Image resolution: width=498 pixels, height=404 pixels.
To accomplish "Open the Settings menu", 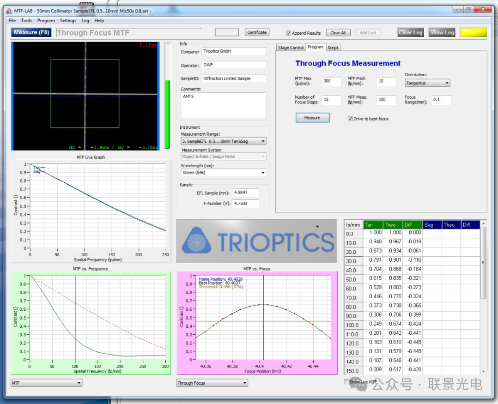I will pyautogui.click(x=68, y=21).
